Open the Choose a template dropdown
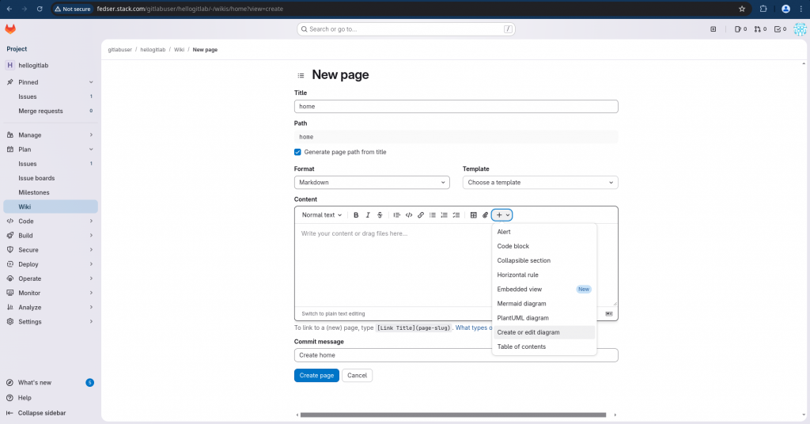Image resolution: width=810 pixels, height=424 pixels. point(539,183)
